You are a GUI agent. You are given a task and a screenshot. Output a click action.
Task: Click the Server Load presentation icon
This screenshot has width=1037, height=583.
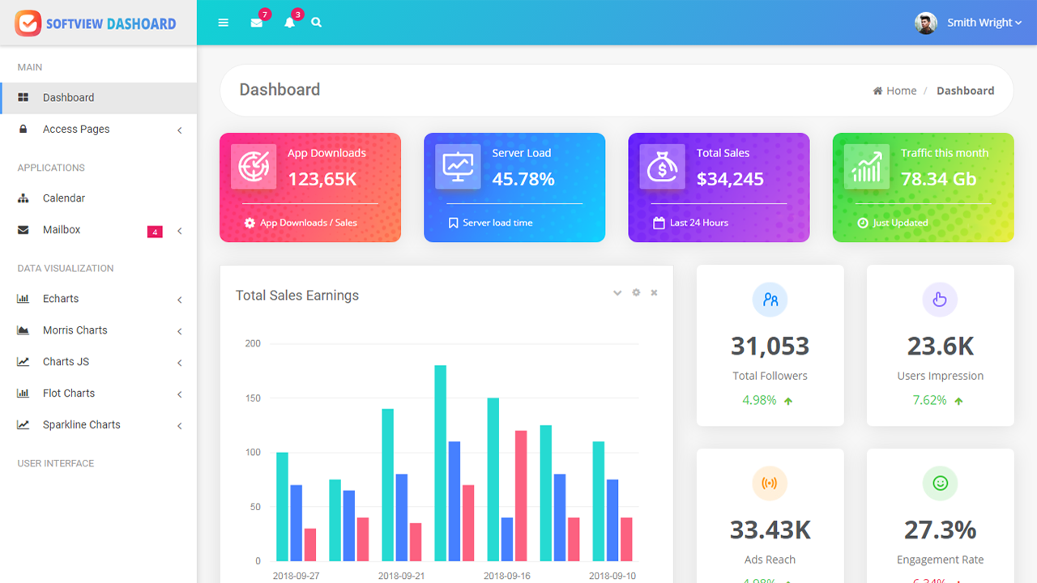coord(458,167)
